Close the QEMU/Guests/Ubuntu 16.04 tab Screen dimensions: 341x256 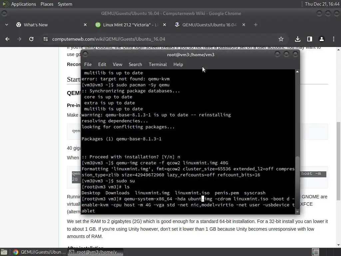tap(244, 25)
